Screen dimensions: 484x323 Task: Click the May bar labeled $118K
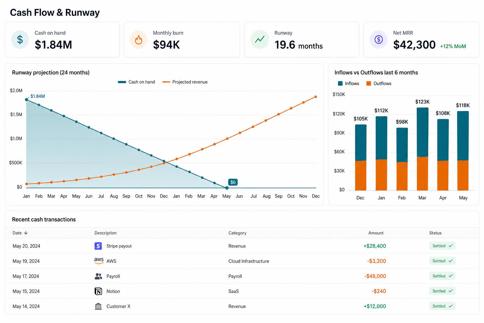coord(463,151)
